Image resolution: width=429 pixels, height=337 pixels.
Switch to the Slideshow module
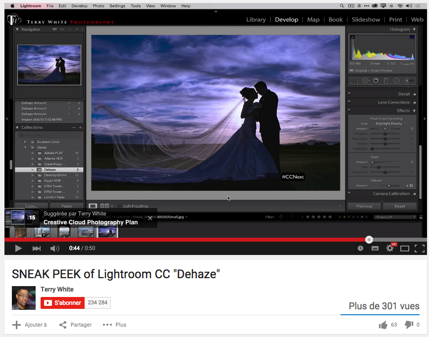(366, 20)
